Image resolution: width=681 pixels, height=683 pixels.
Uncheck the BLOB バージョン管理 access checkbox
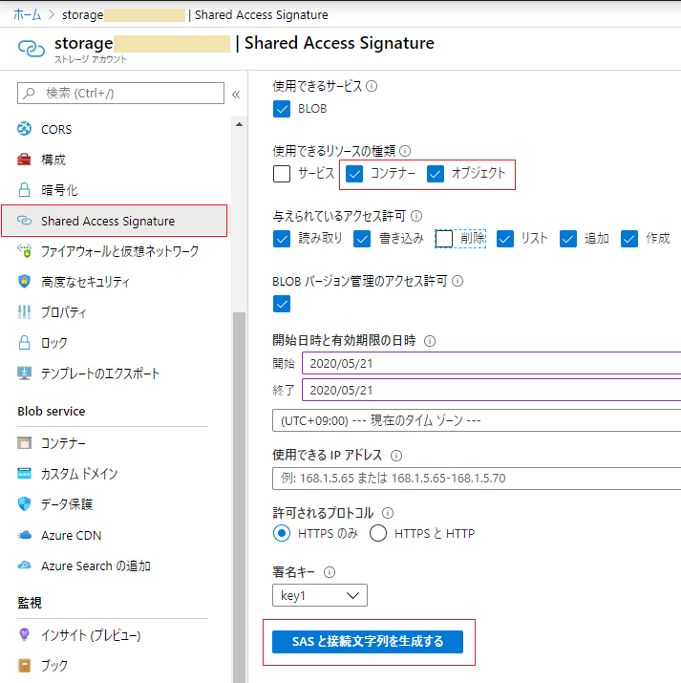point(282,304)
